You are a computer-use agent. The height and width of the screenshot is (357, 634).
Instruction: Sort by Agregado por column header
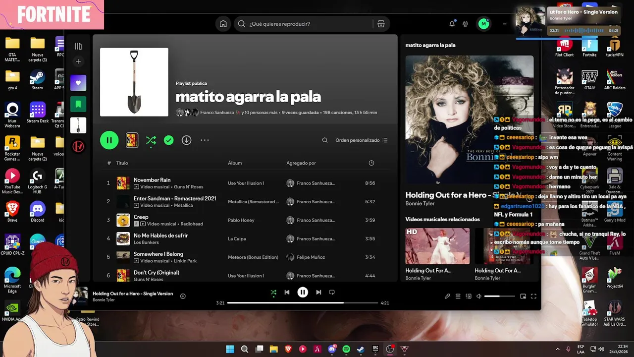point(301,163)
